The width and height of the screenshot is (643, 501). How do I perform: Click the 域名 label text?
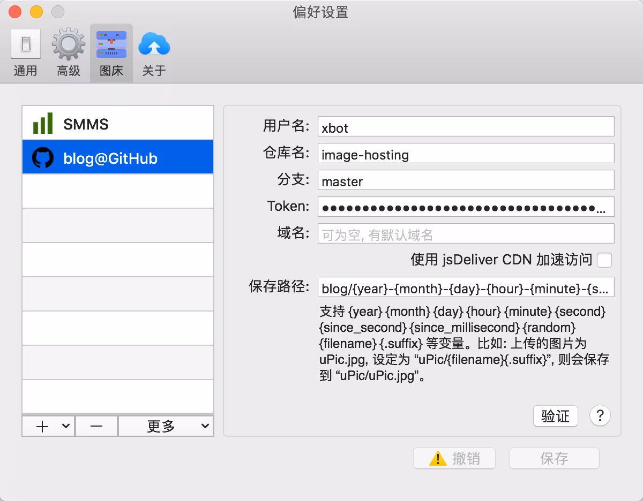(x=294, y=233)
